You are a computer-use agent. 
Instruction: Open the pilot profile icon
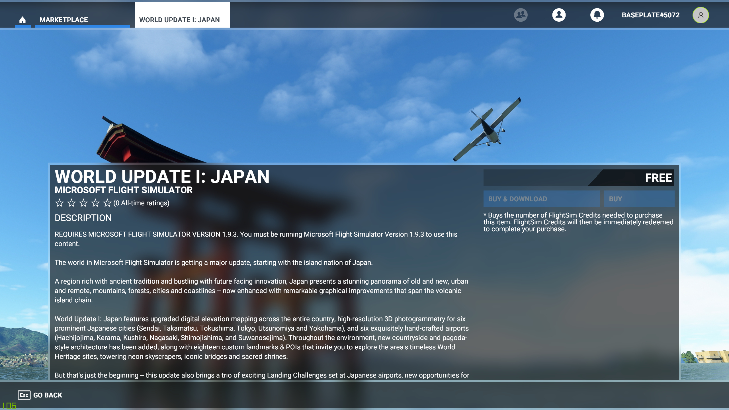point(559,15)
